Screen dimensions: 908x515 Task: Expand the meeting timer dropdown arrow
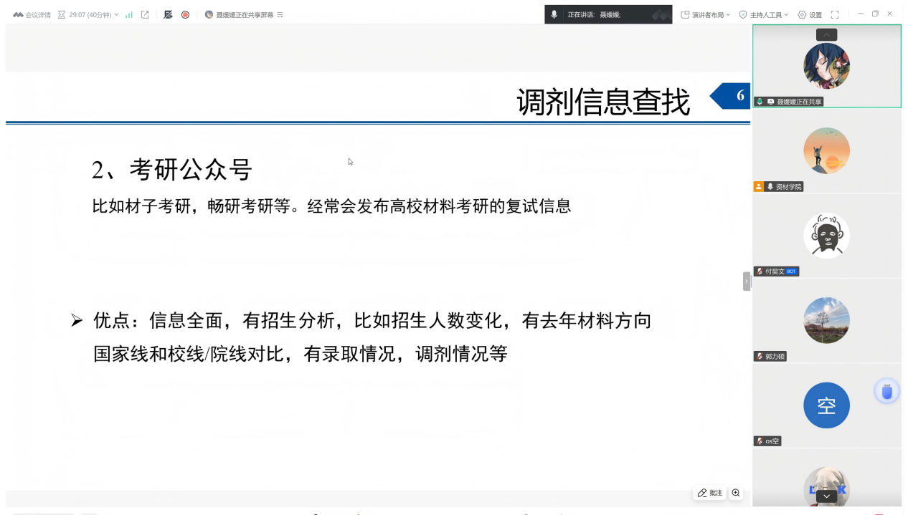(x=116, y=14)
